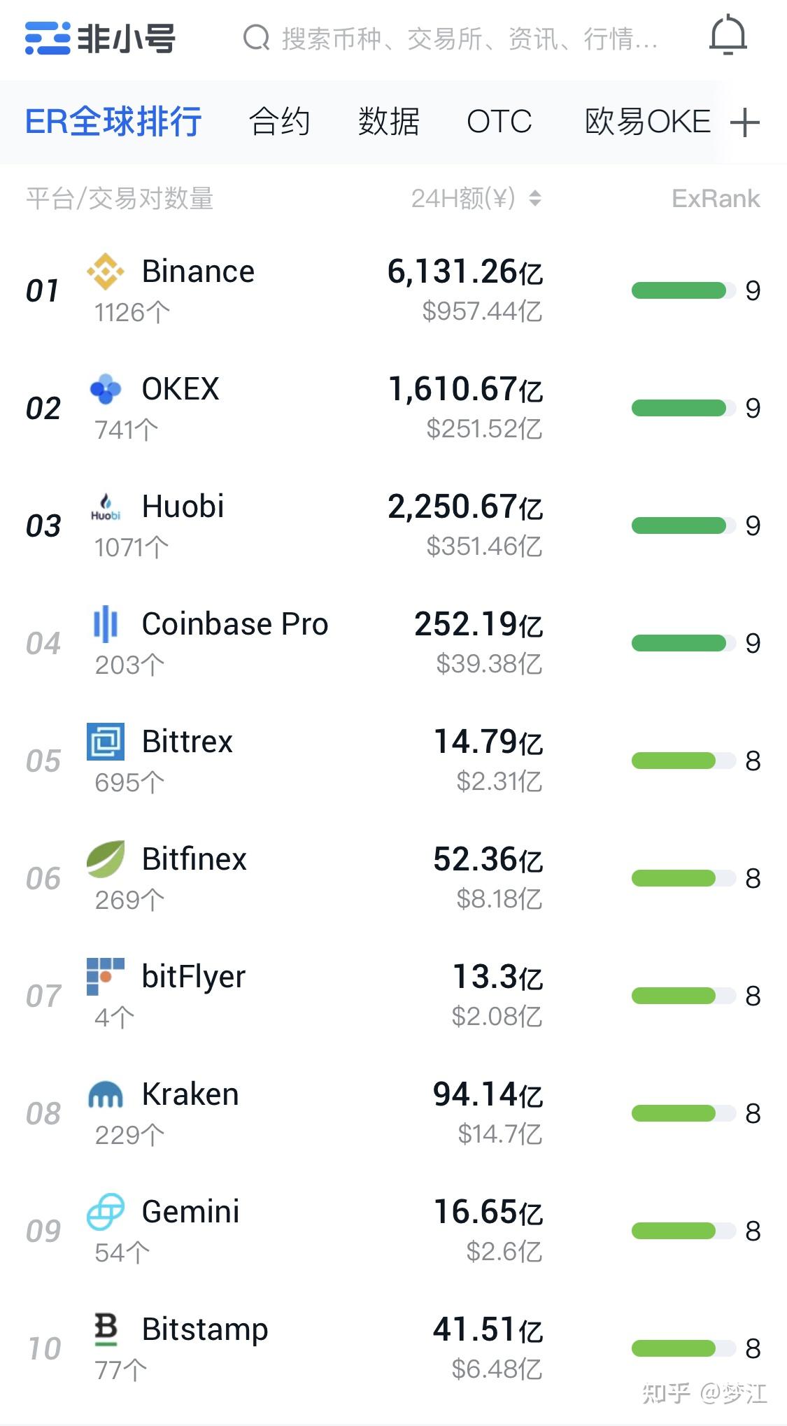The width and height of the screenshot is (787, 1426).
Task: Open the bitFlyer exchange name link
Action: (193, 977)
